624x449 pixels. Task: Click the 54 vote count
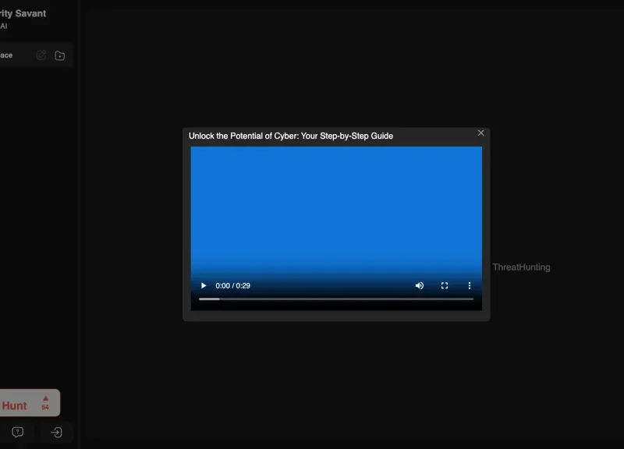point(45,408)
